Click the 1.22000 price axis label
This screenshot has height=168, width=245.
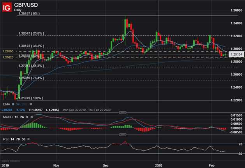[236, 100]
